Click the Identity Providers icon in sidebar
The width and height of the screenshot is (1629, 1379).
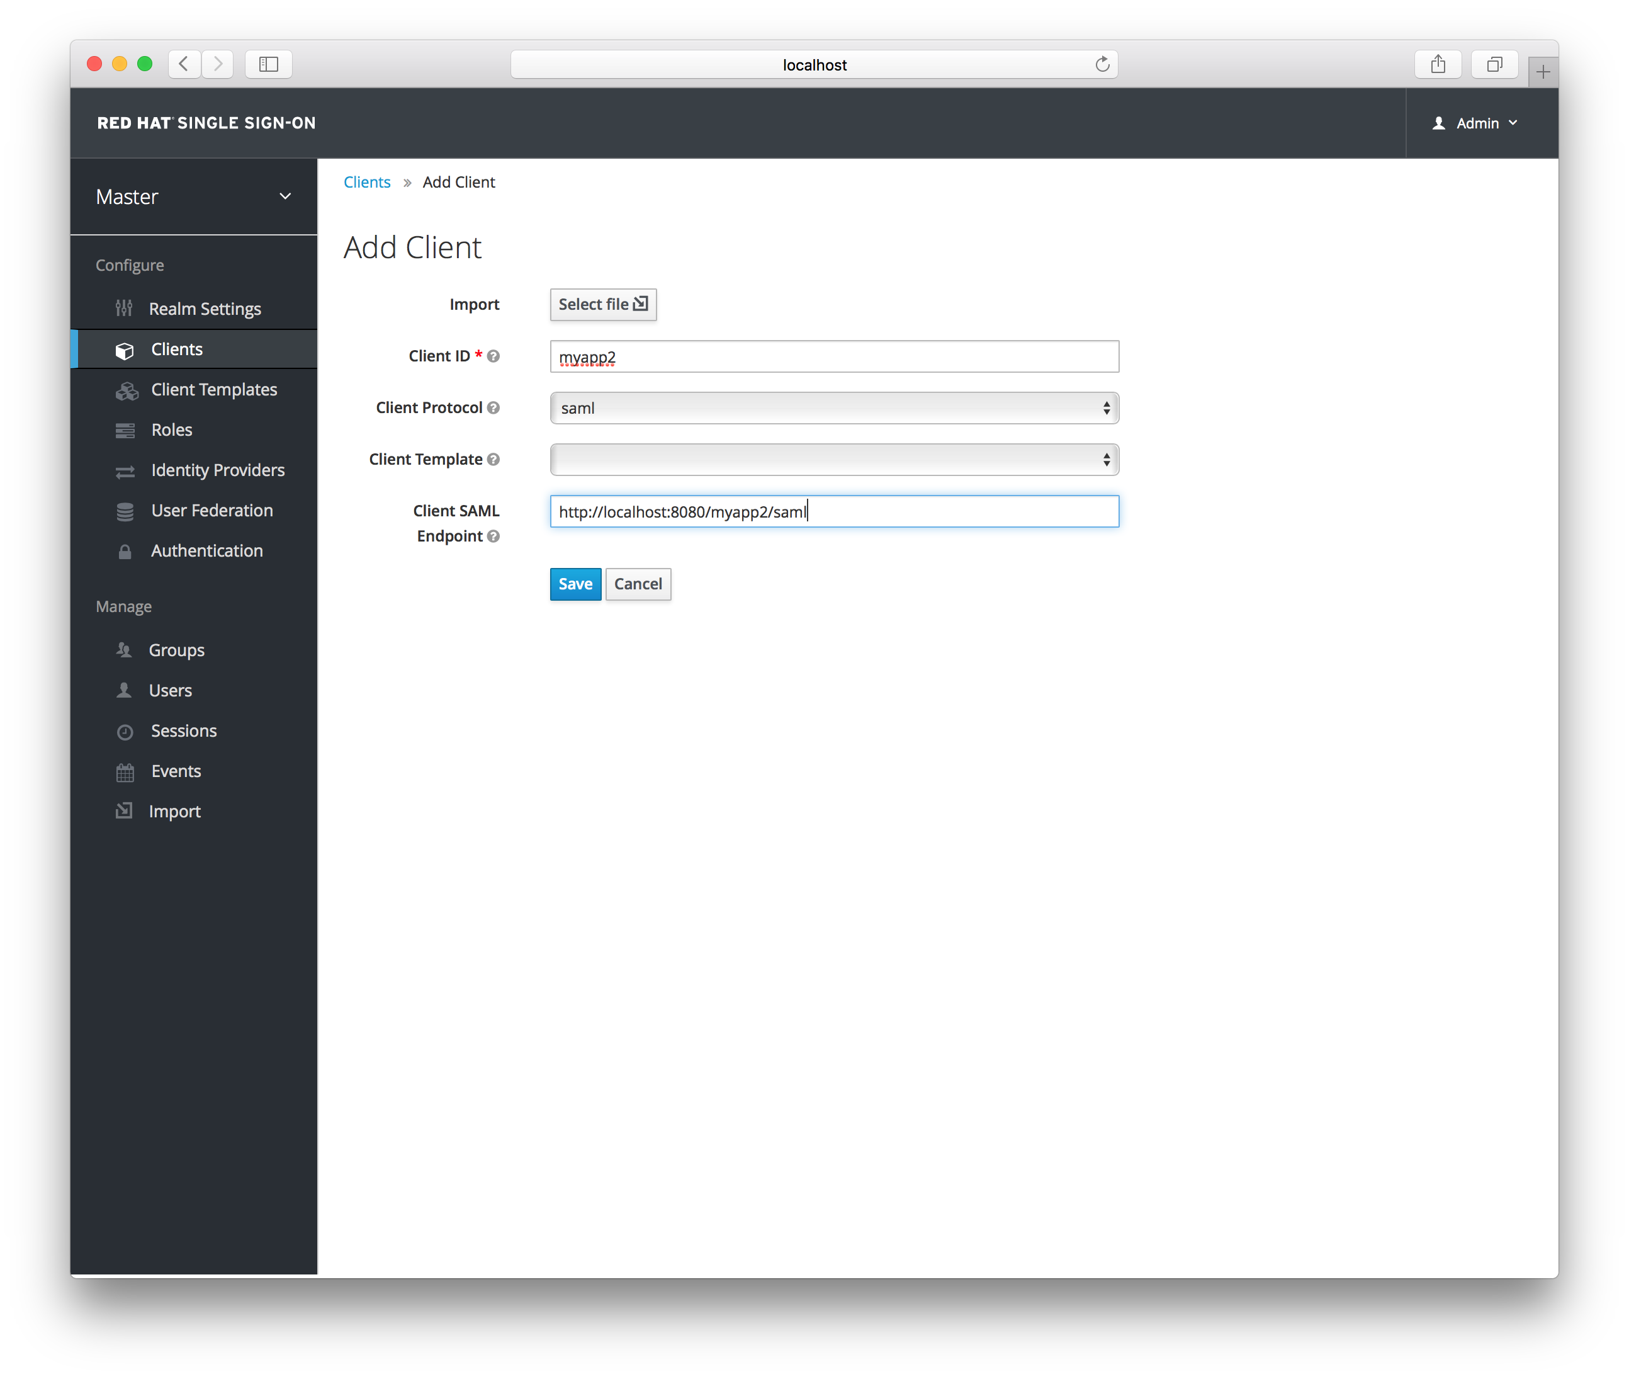[125, 469]
